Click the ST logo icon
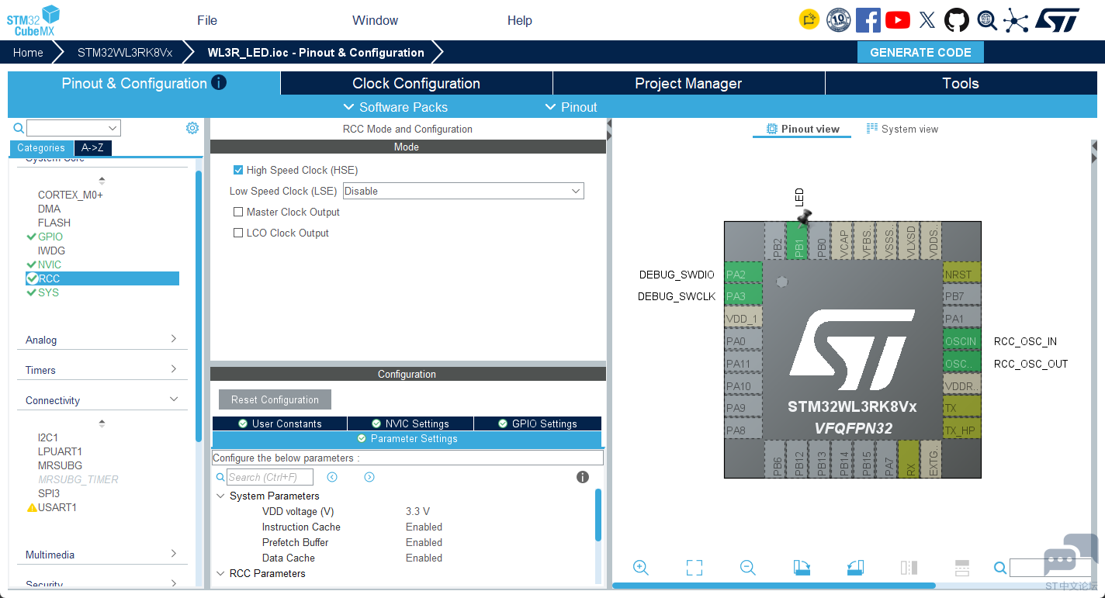Image resolution: width=1105 pixels, height=598 pixels. (x=1057, y=20)
